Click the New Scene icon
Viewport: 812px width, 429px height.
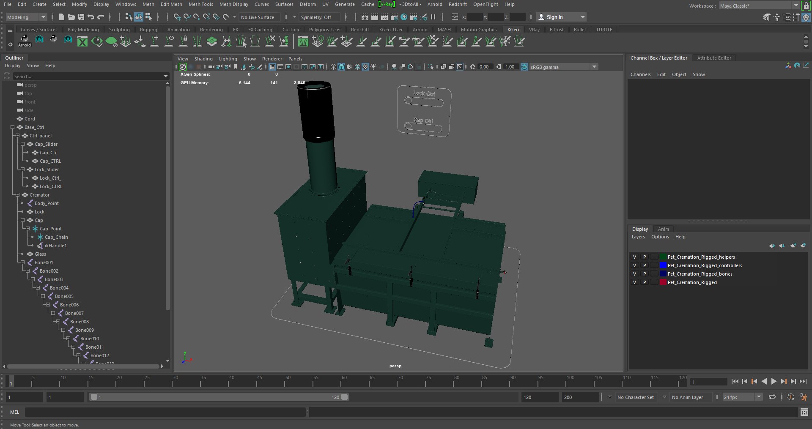(x=62, y=17)
